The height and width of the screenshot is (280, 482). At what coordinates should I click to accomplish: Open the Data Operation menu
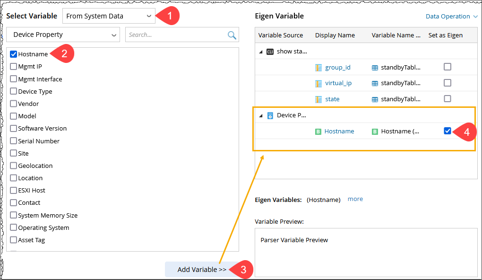(451, 17)
